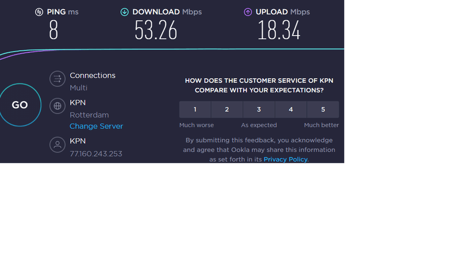Image resolution: width=460 pixels, height=259 pixels.
Task: Rate customer service as 3
Action: point(259,109)
